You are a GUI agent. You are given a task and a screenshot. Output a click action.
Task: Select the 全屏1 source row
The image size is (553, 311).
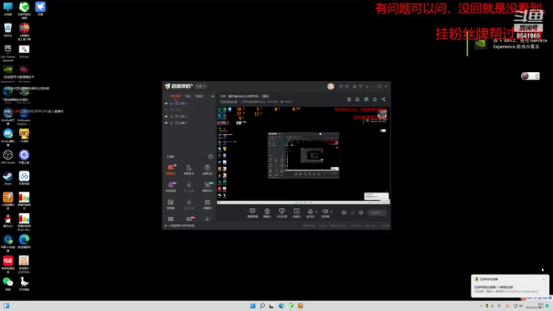(189, 123)
